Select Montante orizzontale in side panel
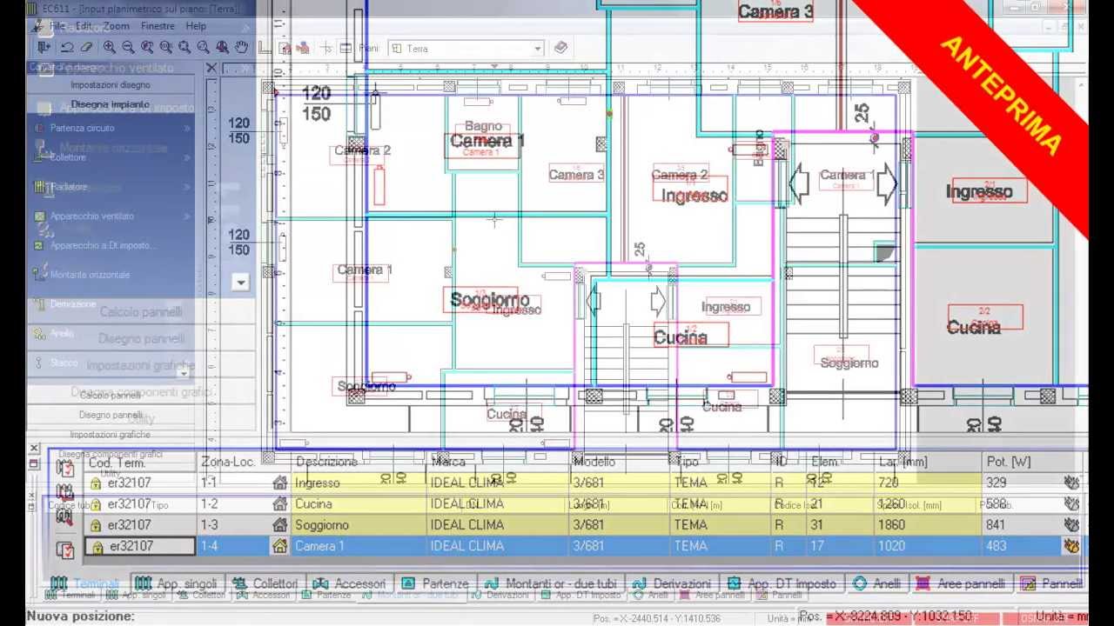The width and height of the screenshot is (1114, 626). click(90, 275)
